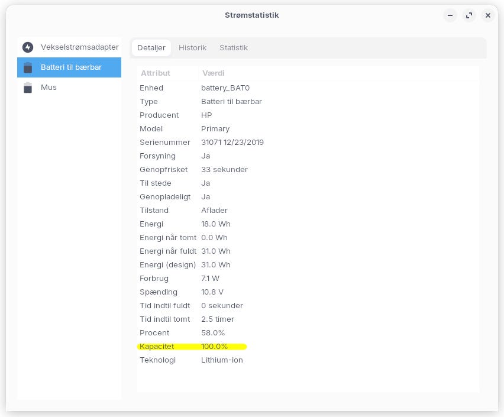Click the Forbrug label
Image resolution: width=504 pixels, height=417 pixels.
click(x=154, y=279)
